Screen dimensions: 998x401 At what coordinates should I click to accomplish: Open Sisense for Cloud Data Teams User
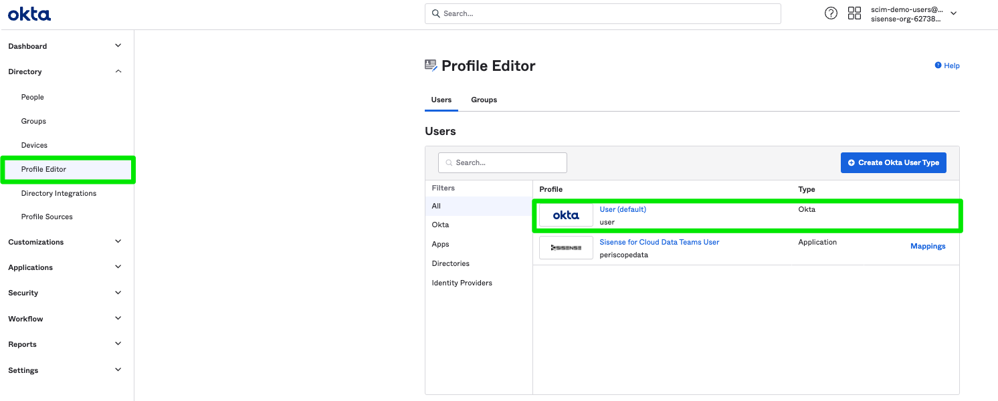(660, 242)
